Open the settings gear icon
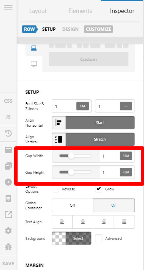 tap(8, 231)
